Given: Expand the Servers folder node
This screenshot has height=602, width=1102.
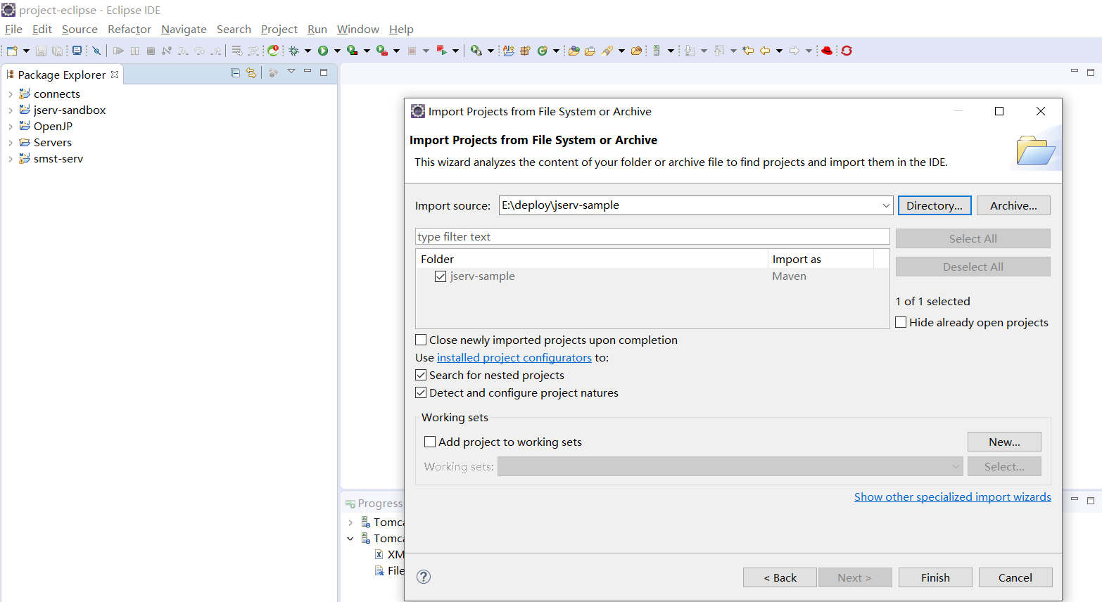Looking at the screenshot, I should [x=11, y=143].
